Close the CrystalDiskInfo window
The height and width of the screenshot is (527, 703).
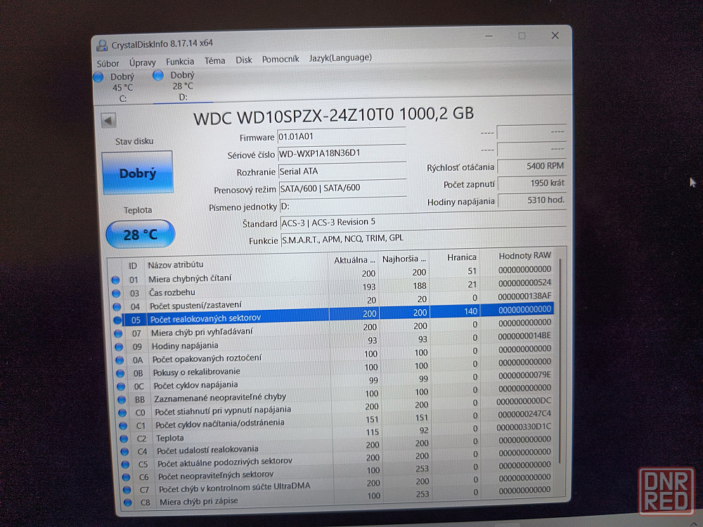[x=555, y=35]
